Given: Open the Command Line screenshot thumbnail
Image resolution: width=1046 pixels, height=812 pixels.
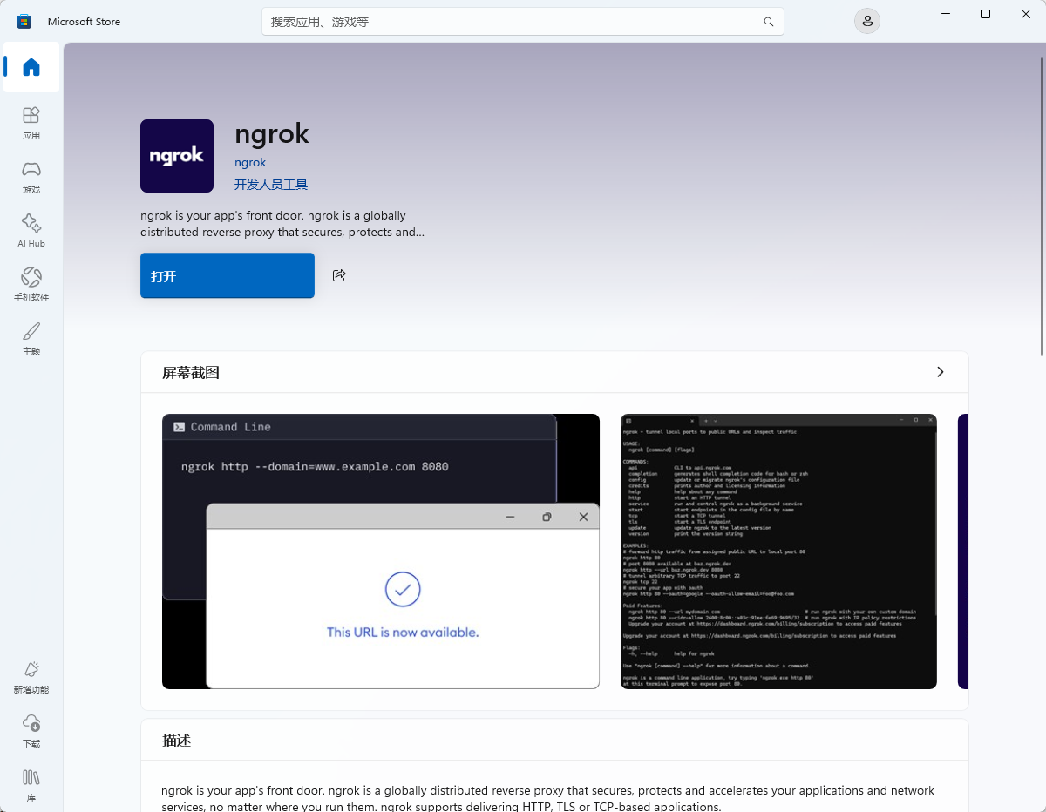Looking at the screenshot, I should [x=381, y=551].
